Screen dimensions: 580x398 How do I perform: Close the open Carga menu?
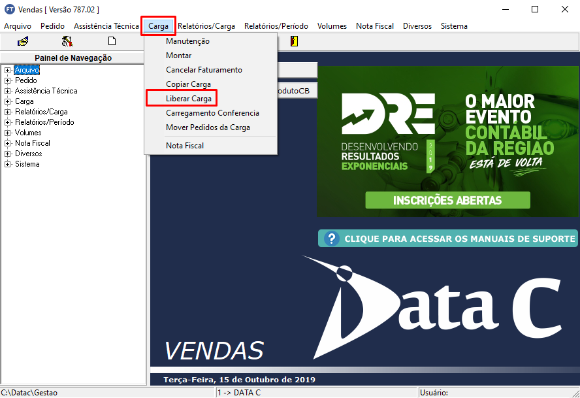158,26
